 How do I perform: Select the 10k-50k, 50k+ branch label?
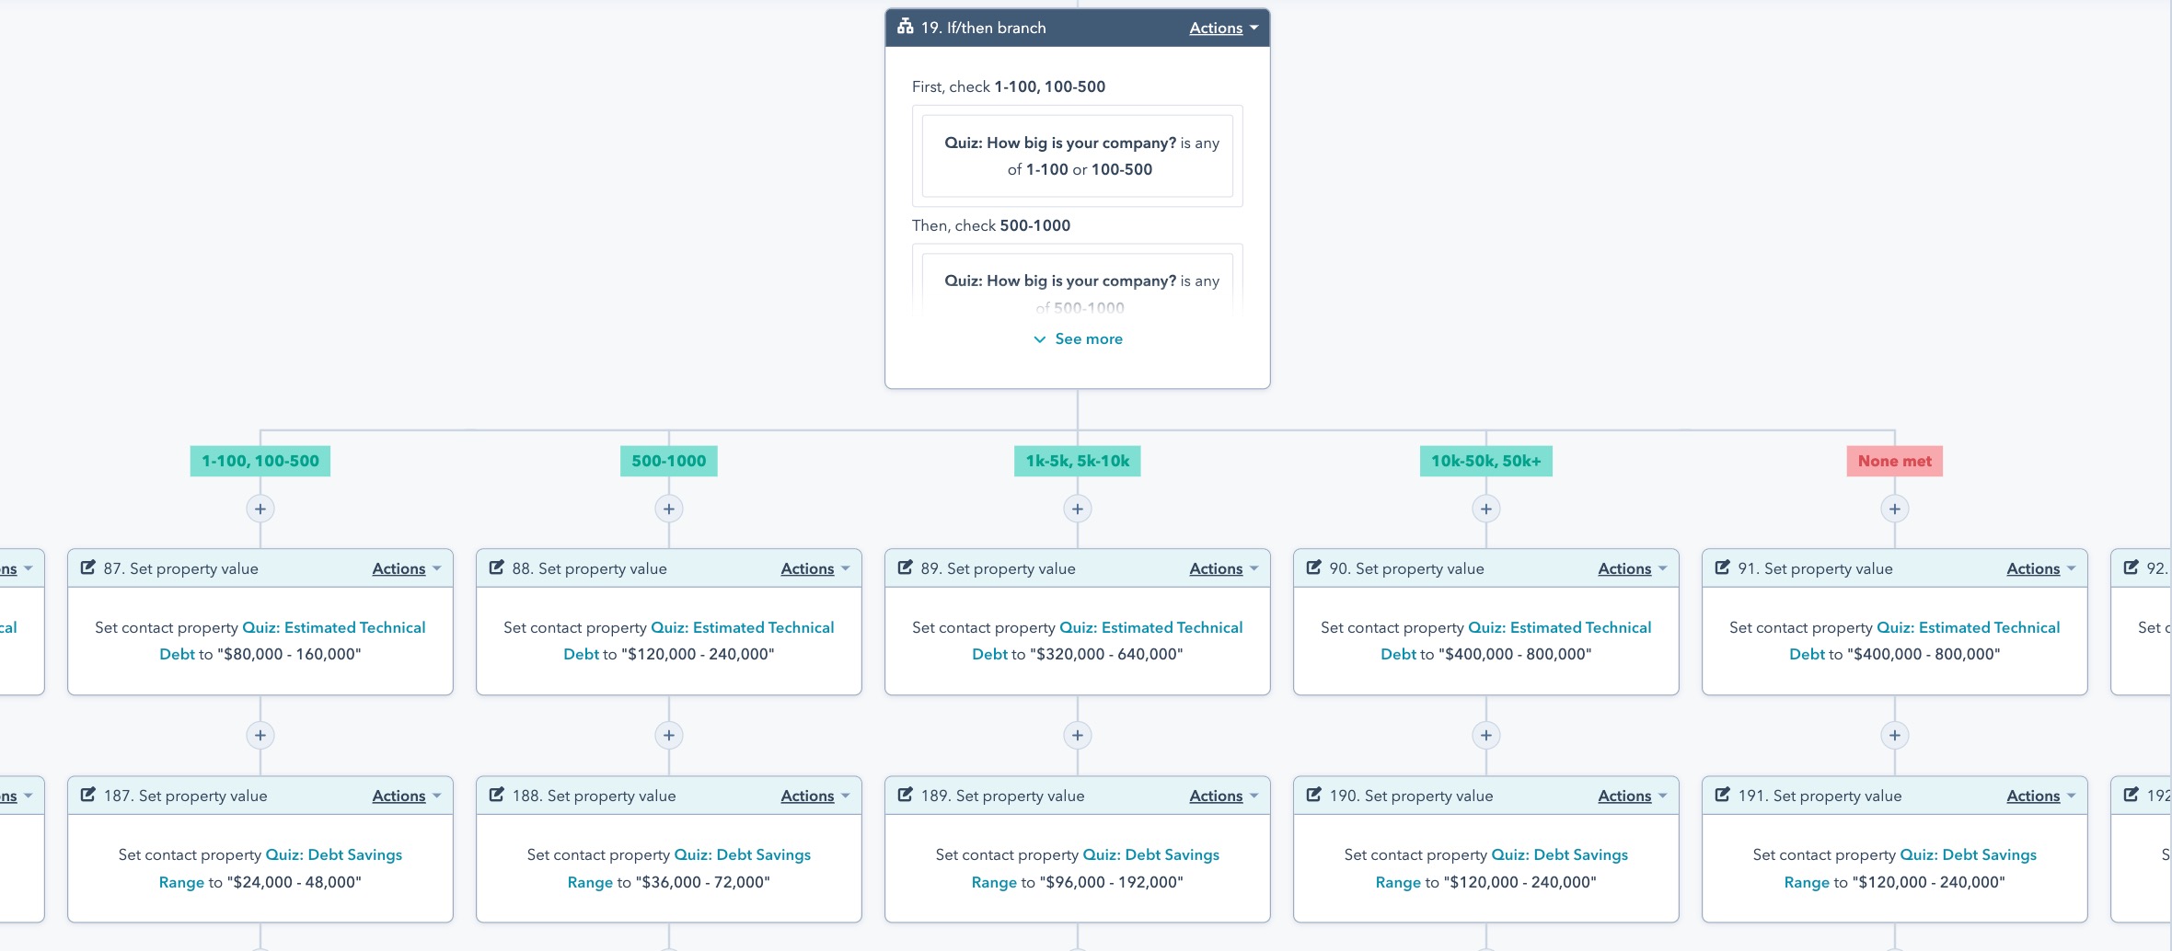tap(1485, 461)
